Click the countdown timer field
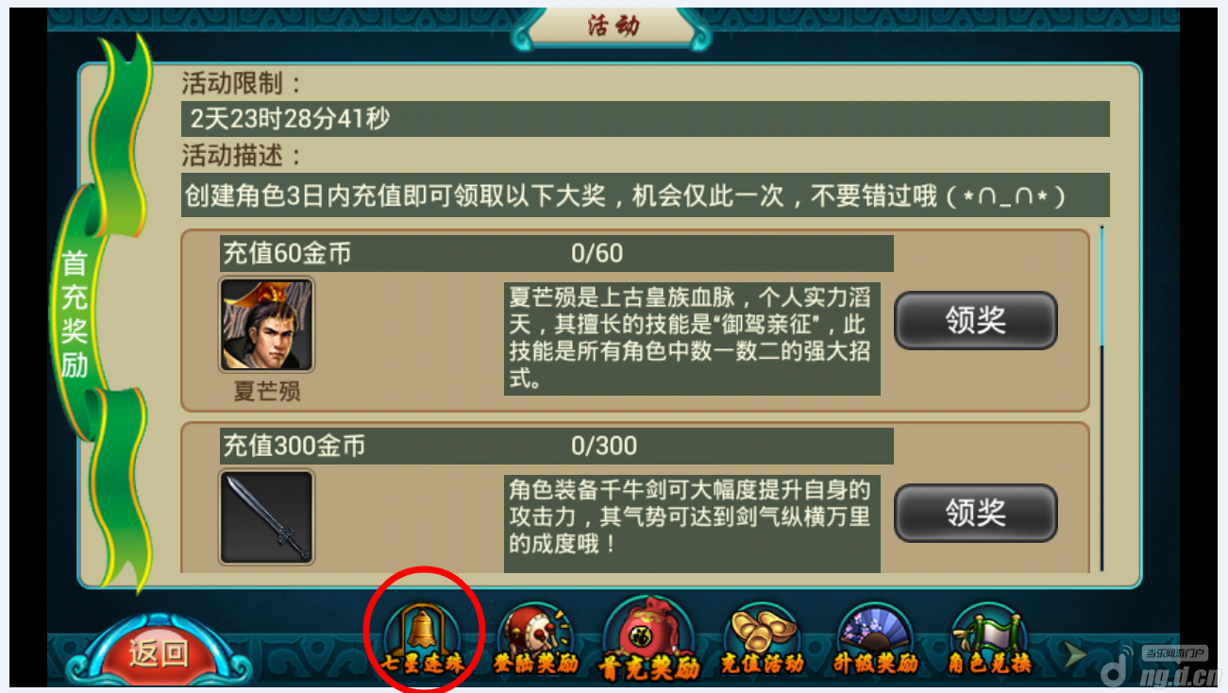Screen dimensions: 1228x693 pos(646,119)
